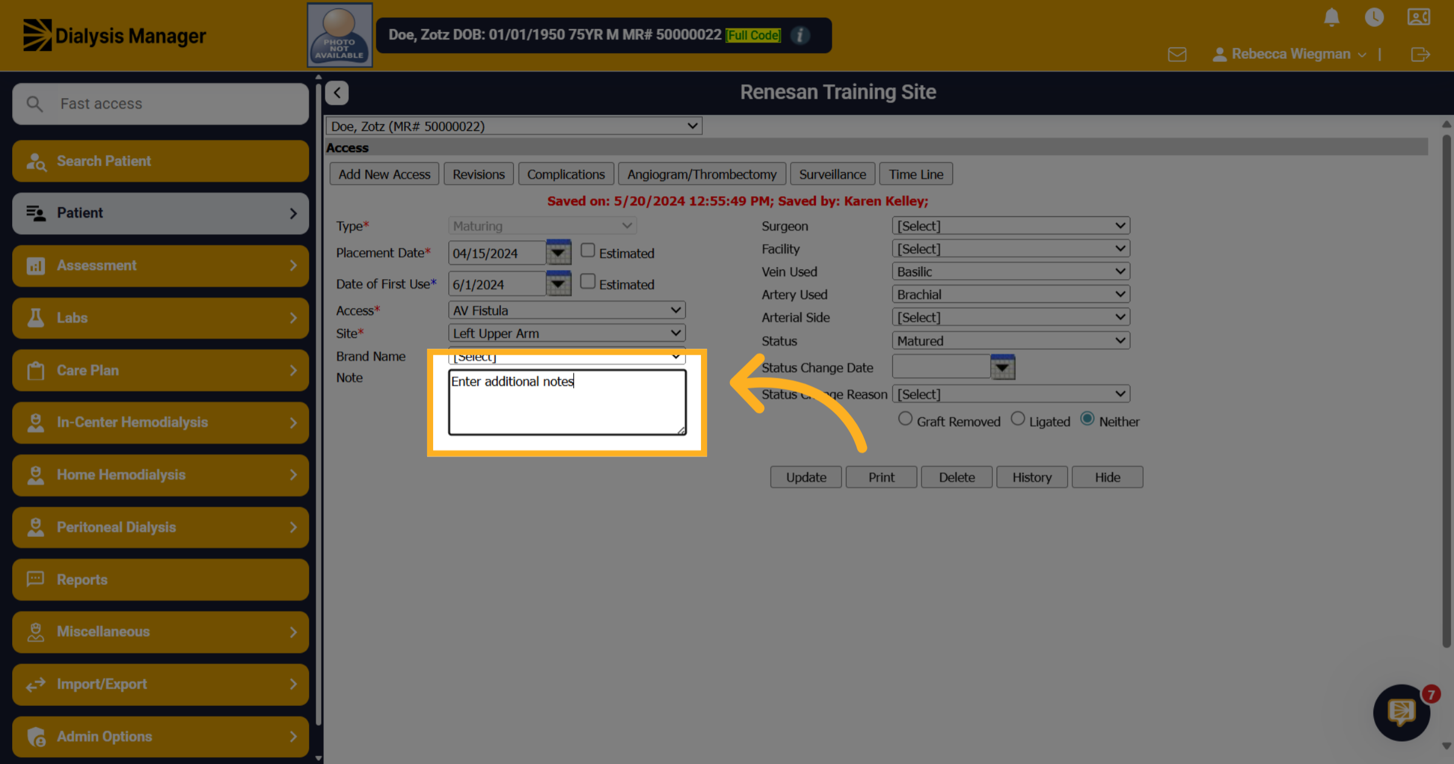1454x764 pixels.
Task: Click the Dialysis Manager logo
Action: pyautogui.click(x=115, y=35)
